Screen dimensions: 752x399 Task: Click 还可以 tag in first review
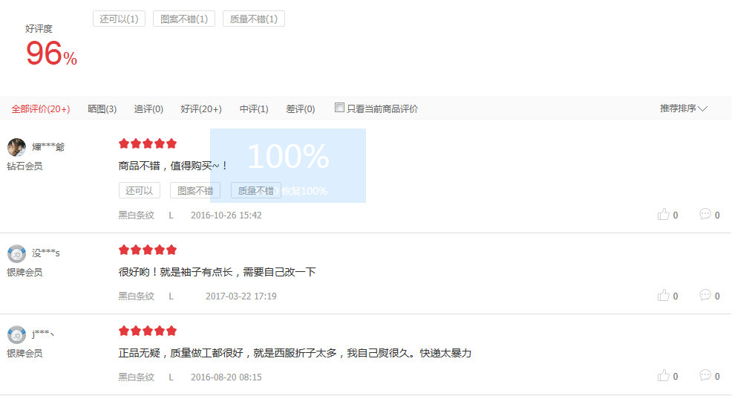click(139, 191)
